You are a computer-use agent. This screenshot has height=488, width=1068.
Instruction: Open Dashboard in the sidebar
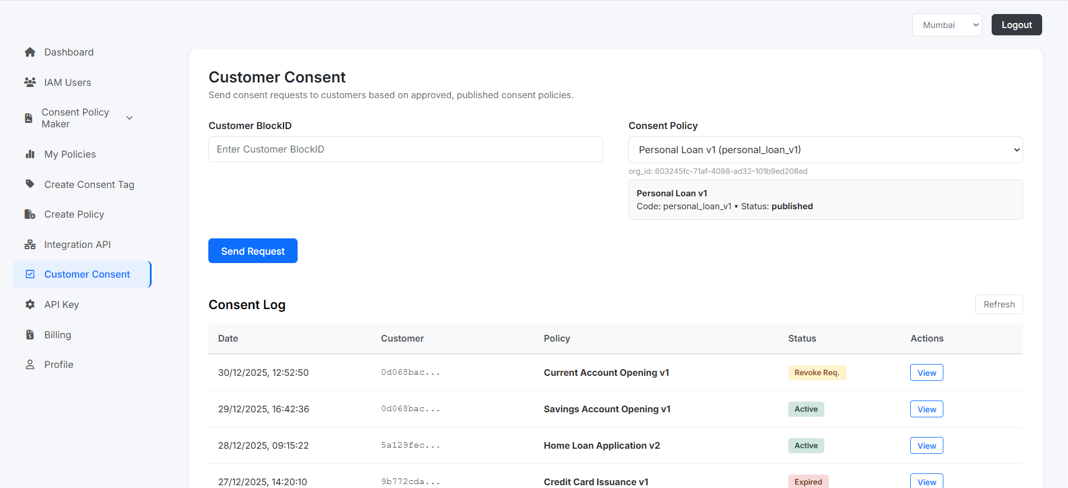click(69, 52)
